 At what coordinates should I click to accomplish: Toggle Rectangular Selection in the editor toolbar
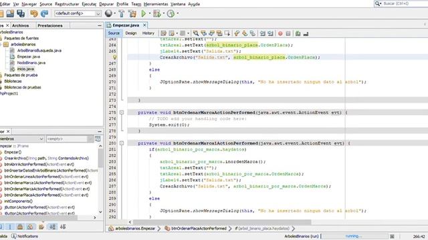pos(227,33)
